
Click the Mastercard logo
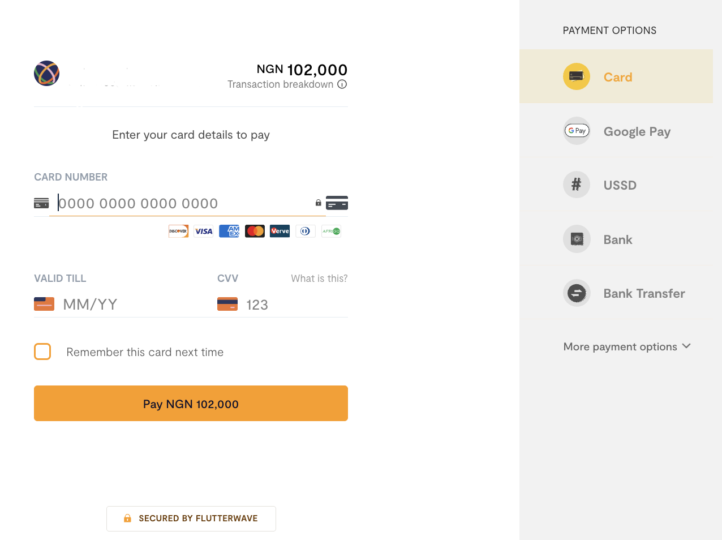(255, 231)
